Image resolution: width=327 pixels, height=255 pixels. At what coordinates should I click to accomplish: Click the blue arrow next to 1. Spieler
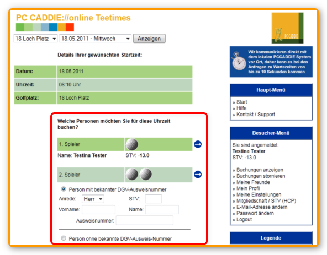(x=198, y=144)
